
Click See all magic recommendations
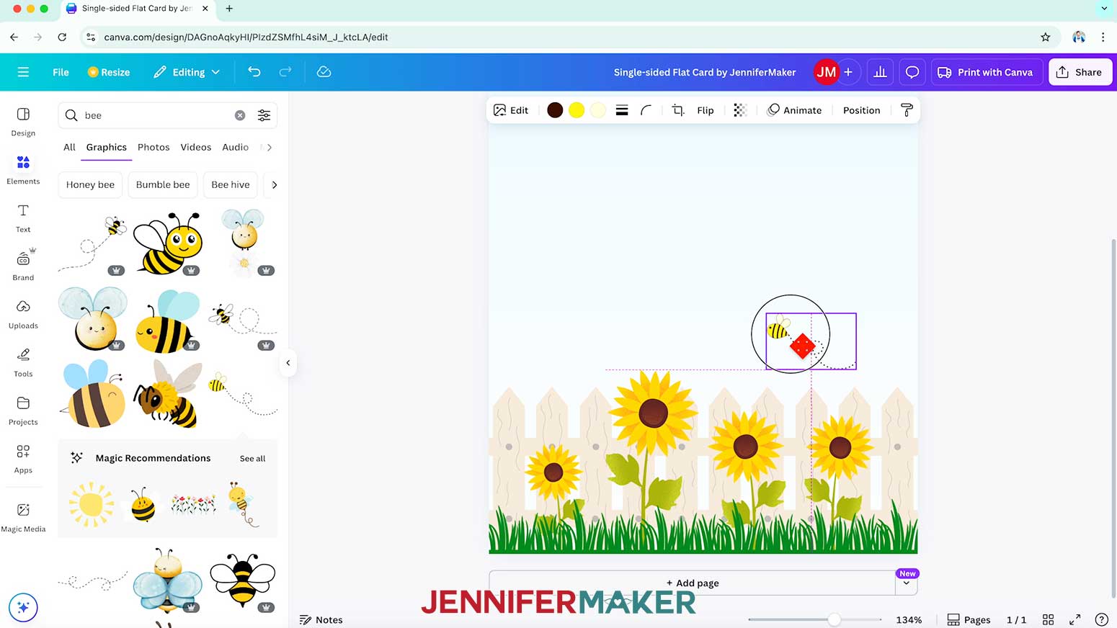[x=252, y=458]
